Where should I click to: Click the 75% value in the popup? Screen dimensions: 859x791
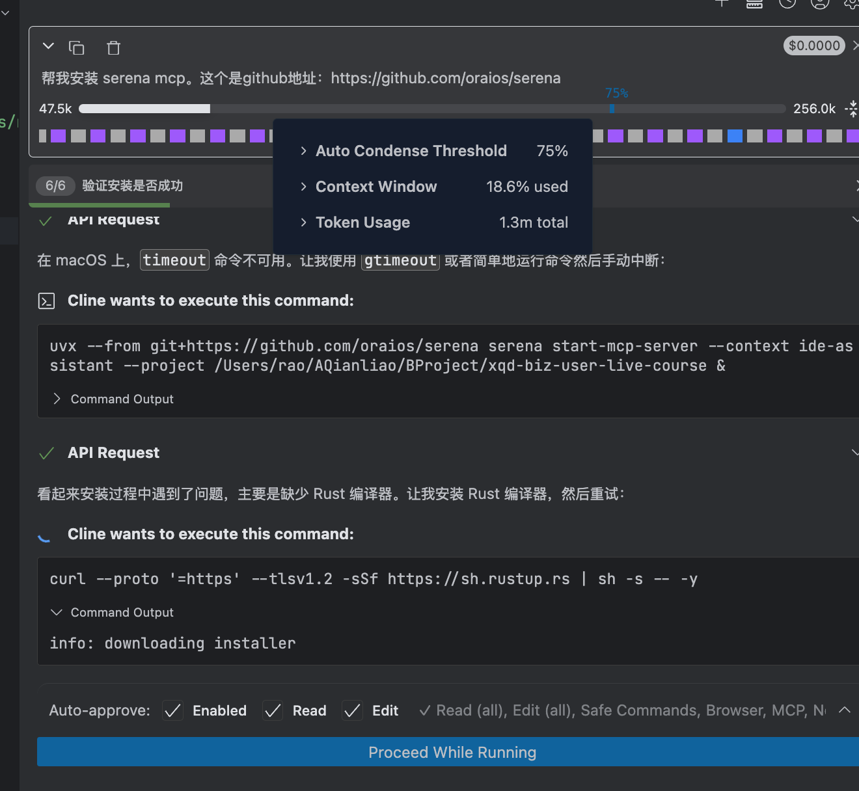coord(552,151)
